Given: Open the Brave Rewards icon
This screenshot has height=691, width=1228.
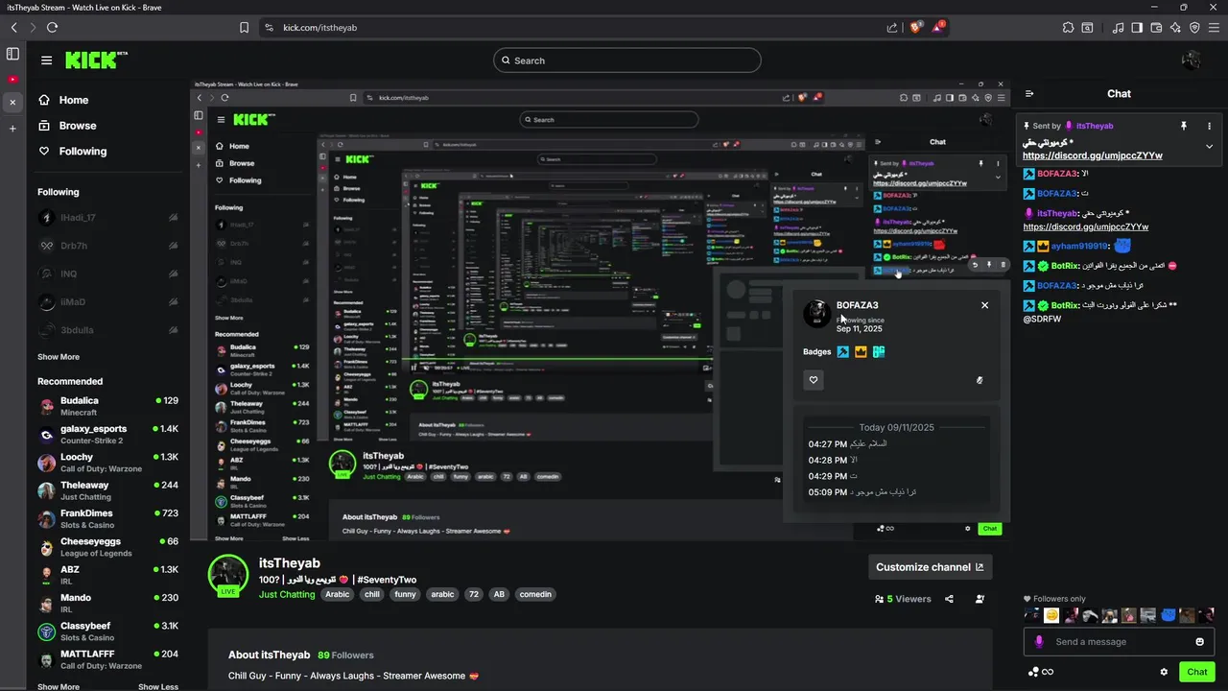Looking at the screenshot, I should pos(939,28).
